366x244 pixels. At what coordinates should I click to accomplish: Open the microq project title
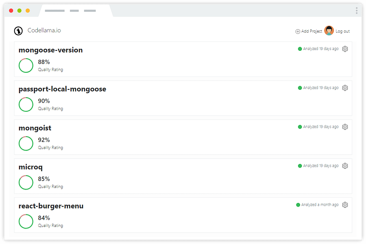(30, 167)
